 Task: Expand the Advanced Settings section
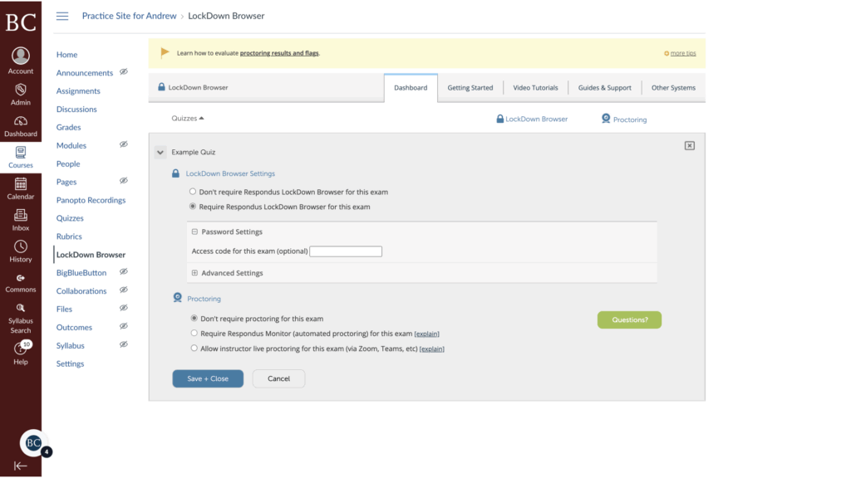pyautogui.click(x=194, y=272)
